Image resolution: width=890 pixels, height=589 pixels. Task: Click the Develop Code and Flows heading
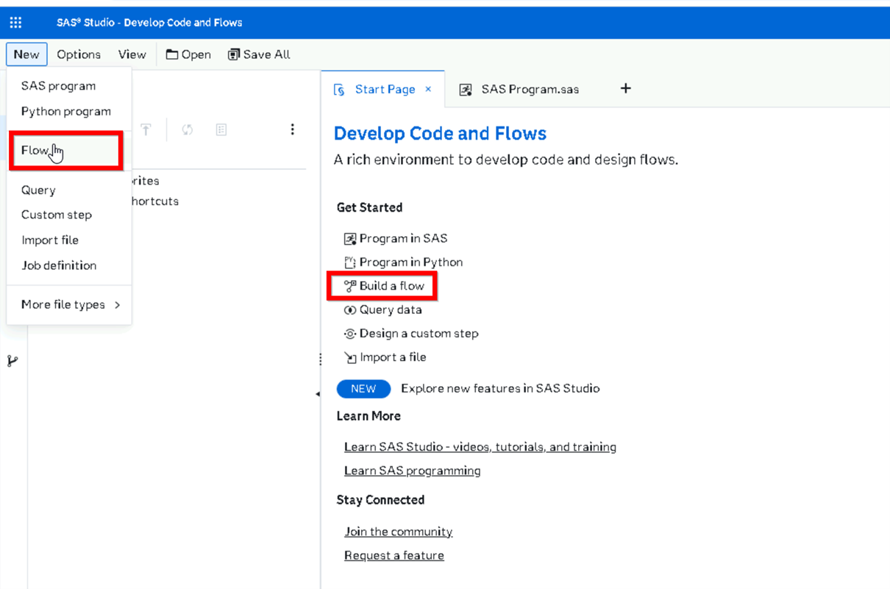(x=440, y=134)
